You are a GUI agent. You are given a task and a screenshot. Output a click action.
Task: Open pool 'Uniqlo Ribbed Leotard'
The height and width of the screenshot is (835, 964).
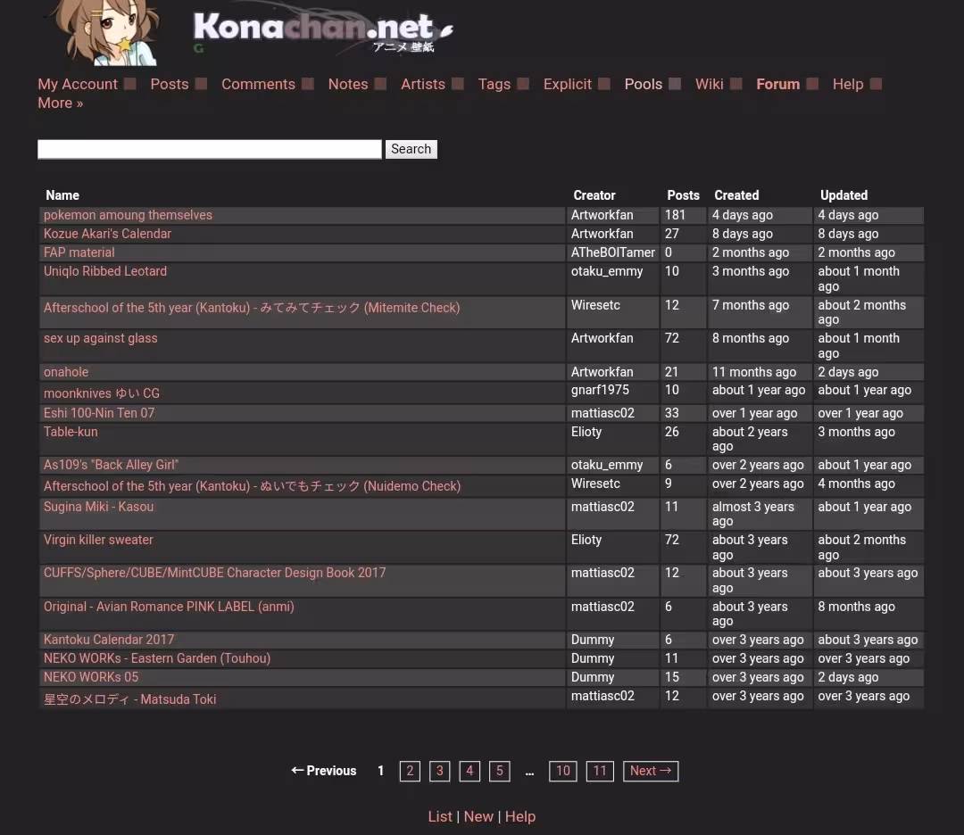click(x=105, y=271)
